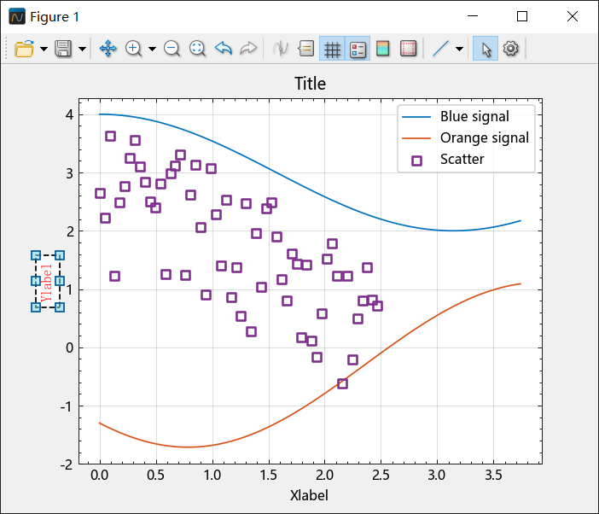Undo the last view change with back arrow
The image size is (599, 514).
pyautogui.click(x=223, y=49)
